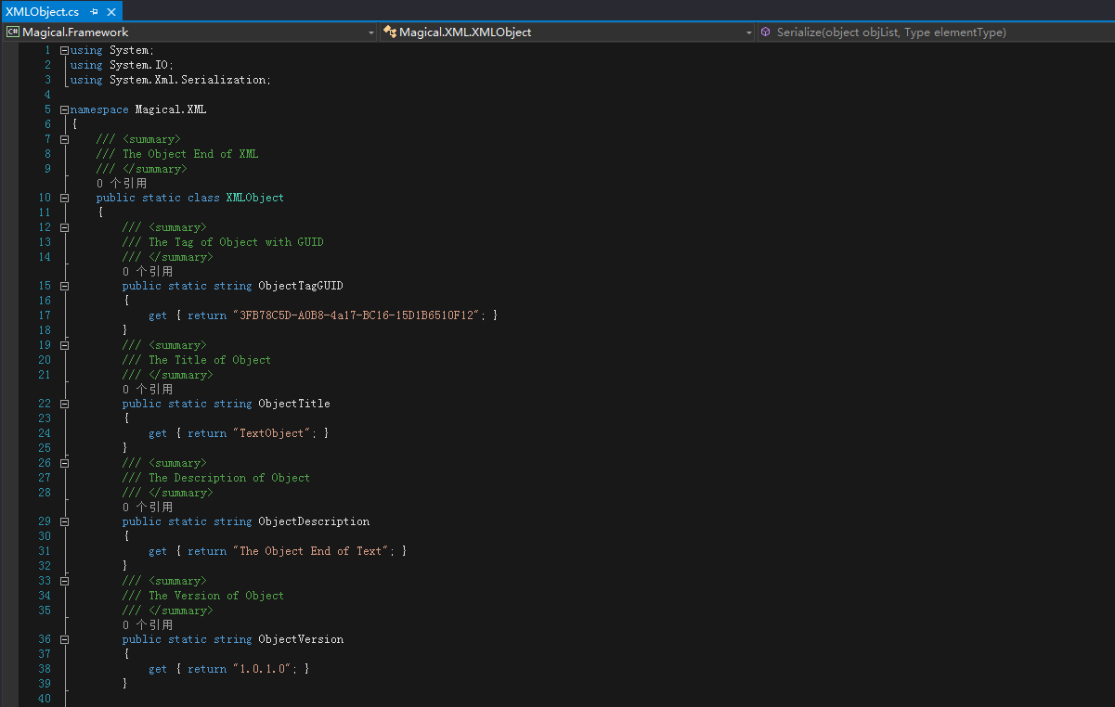Click the ObjectVersion identifier on line 36
This screenshot has width=1115, height=707.
pos(301,639)
